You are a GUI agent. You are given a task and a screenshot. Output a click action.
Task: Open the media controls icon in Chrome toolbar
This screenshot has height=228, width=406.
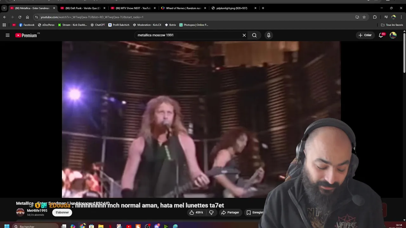(x=386, y=17)
